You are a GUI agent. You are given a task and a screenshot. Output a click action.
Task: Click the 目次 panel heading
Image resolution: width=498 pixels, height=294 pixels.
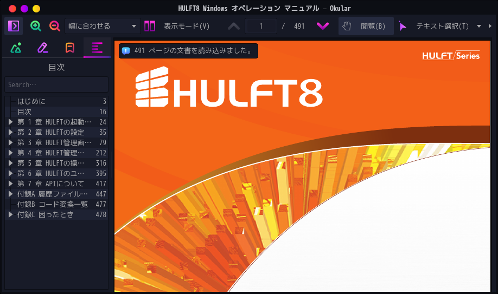pyautogui.click(x=56, y=67)
